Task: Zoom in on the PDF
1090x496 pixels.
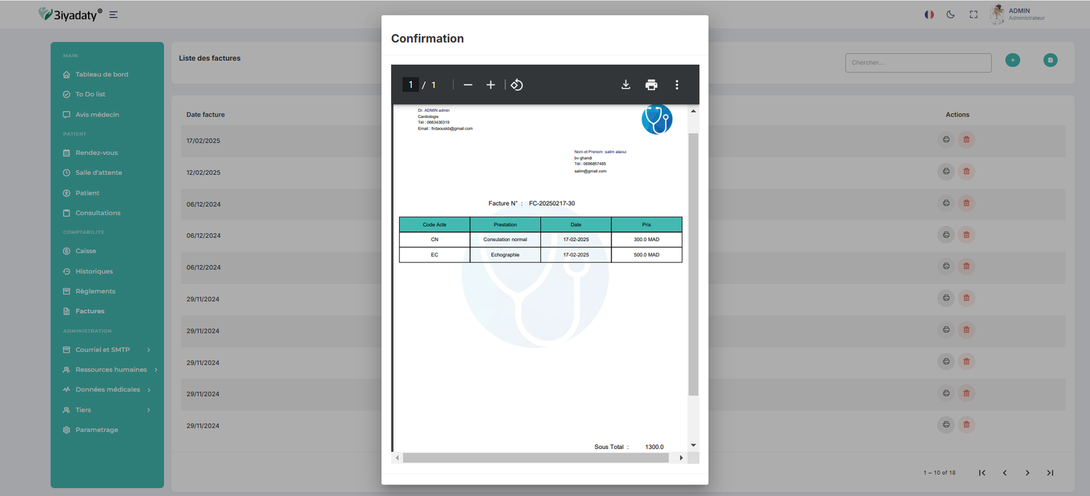Action: pos(490,85)
